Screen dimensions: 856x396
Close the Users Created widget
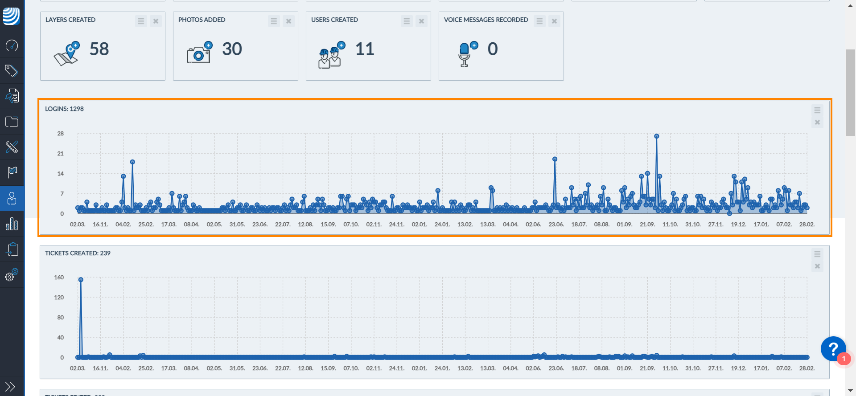(421, 21)
